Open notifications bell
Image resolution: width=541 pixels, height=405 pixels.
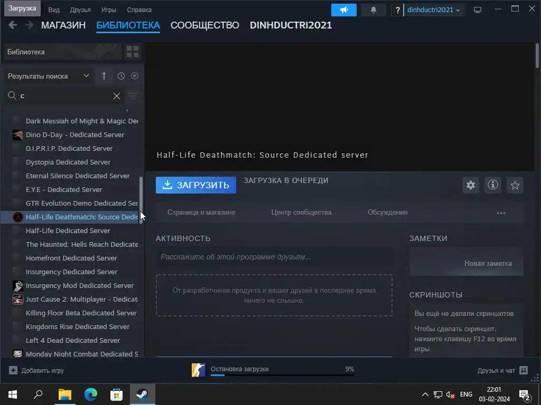374,10
